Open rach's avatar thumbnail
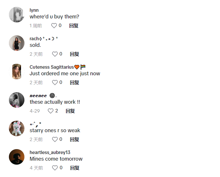The height and width of the screenshot is (177, 220). 17,43
